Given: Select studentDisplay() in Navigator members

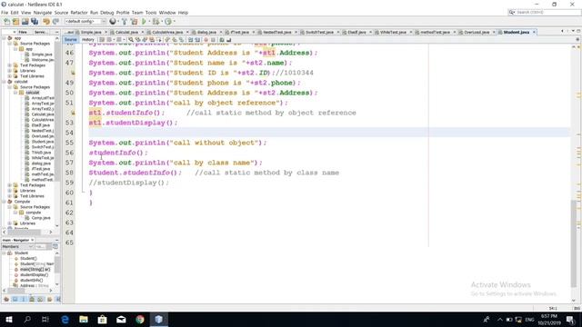Looking at the screenshot, I should coord(34,275).
